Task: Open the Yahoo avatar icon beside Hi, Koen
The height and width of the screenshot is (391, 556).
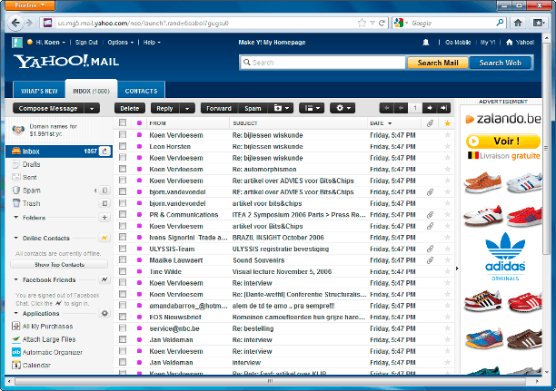Action: pos(17,43)
